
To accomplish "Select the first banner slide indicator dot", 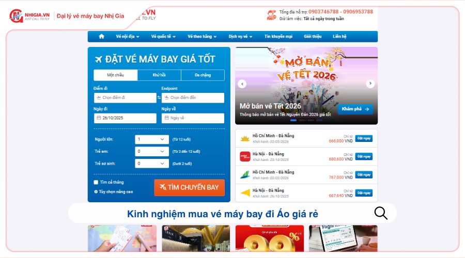I will pyautogui.click(x=293, y=120).
